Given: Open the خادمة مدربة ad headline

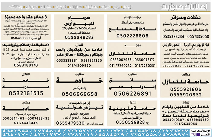Looking at the screenshot, I should (26, 83).
